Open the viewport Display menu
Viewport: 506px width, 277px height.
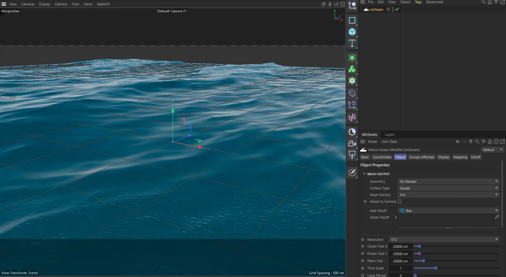point(45,4)
